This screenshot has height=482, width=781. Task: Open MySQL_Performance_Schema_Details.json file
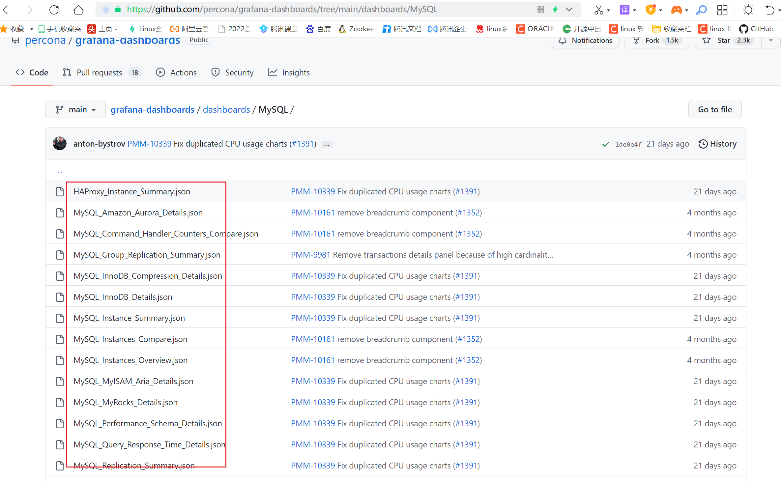point(148,423)
